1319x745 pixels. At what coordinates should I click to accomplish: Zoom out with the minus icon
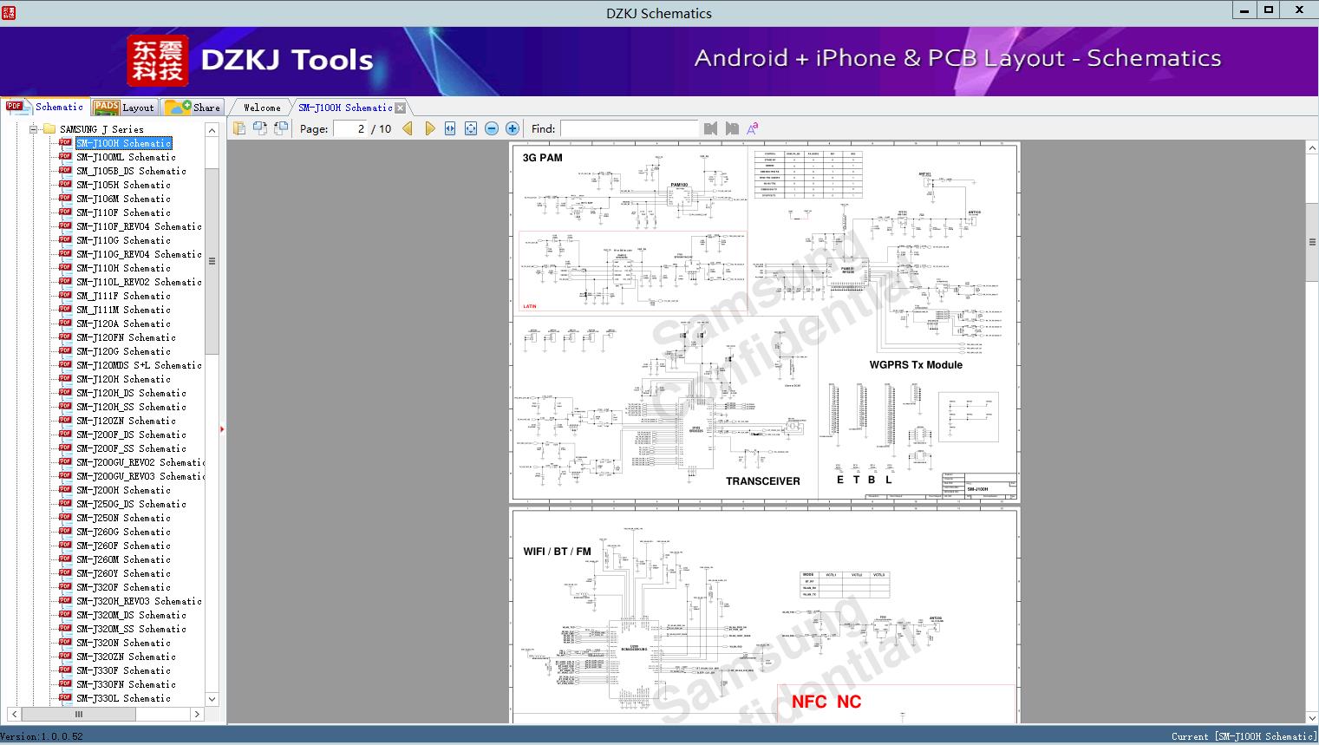point(492,128)
